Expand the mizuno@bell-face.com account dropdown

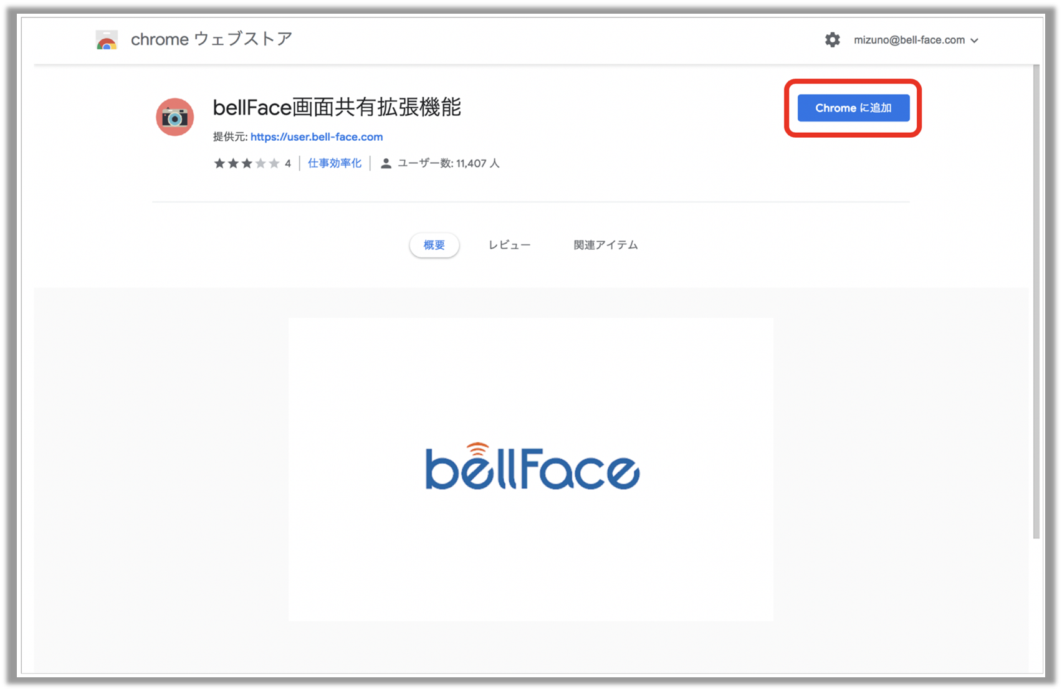pyautogui.click(x=916, y=40)
